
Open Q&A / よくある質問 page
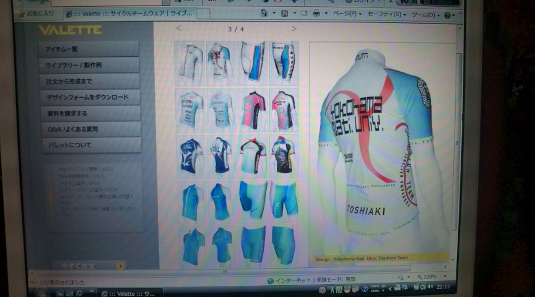click(x=91, y=129)
